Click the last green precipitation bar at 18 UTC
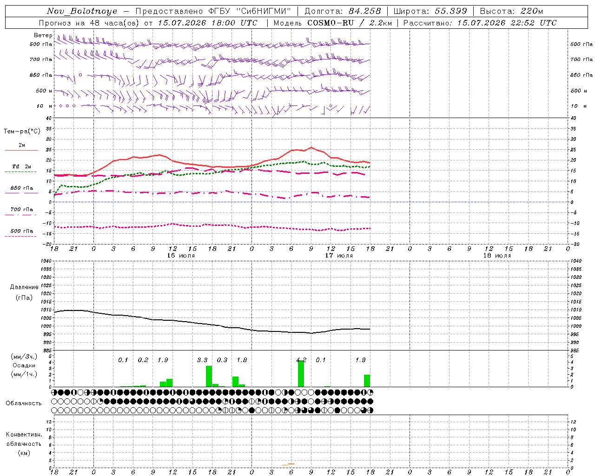Image resolution: width=595 pixels, height=476 pixels. coord(367,380)
